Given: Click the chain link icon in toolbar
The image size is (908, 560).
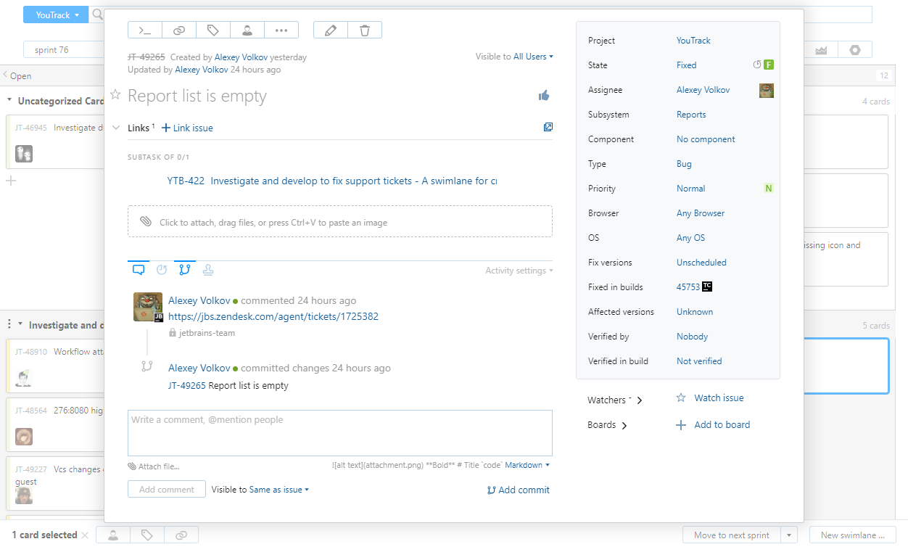Looking at the screenshot, I should coord(179,30).
